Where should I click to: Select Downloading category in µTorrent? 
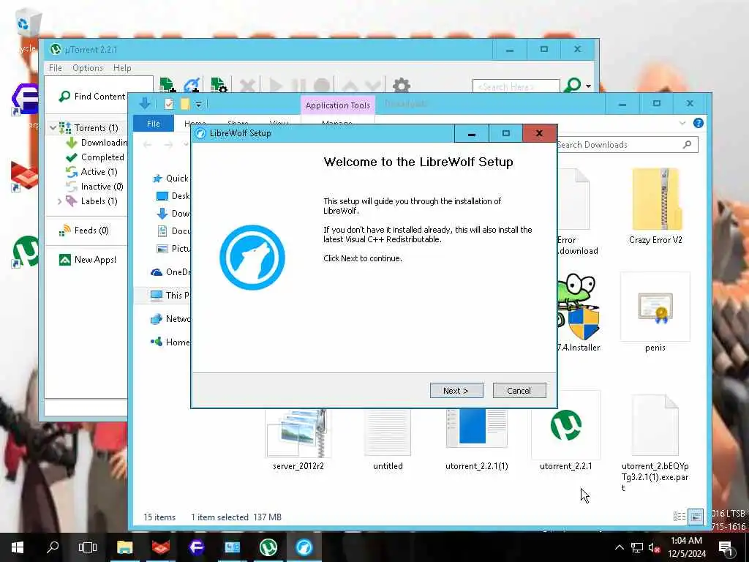click(x=97, y=143)
